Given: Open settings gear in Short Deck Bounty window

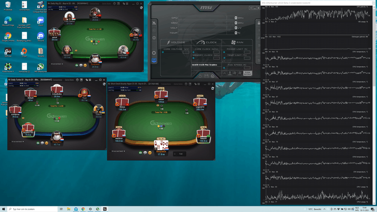Looking at the screenshot, I should (x=186, y=84).
